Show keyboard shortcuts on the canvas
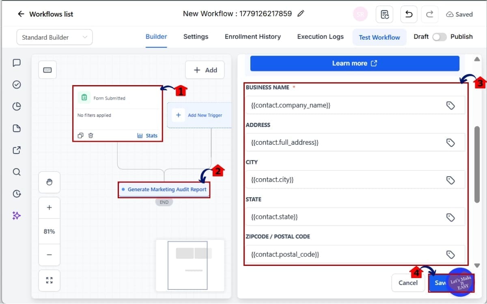Image resolution: width=487 pixels, height=304 pixels. 47,70
